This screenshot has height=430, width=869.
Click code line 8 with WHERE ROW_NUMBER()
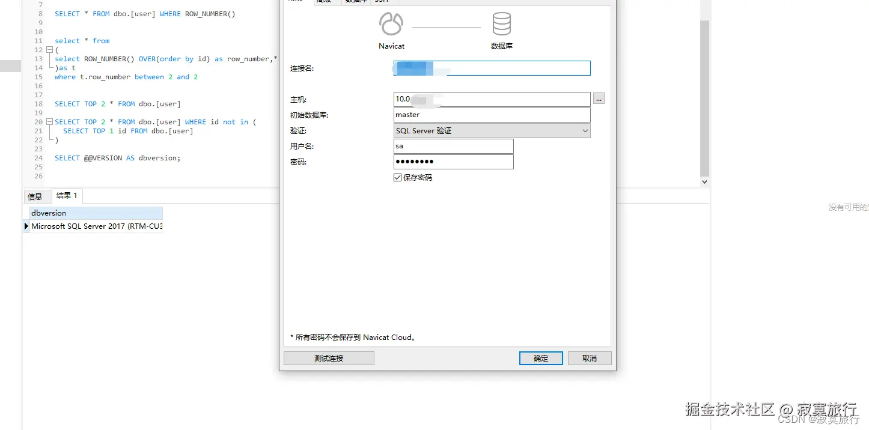[145, 14]
